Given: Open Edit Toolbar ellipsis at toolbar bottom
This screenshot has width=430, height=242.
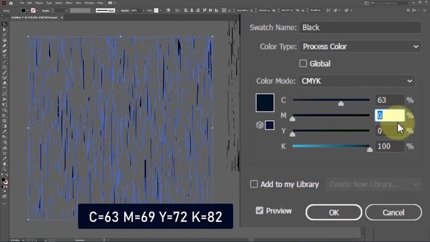Looking at the screenshot, I should (x=4, y=204).
